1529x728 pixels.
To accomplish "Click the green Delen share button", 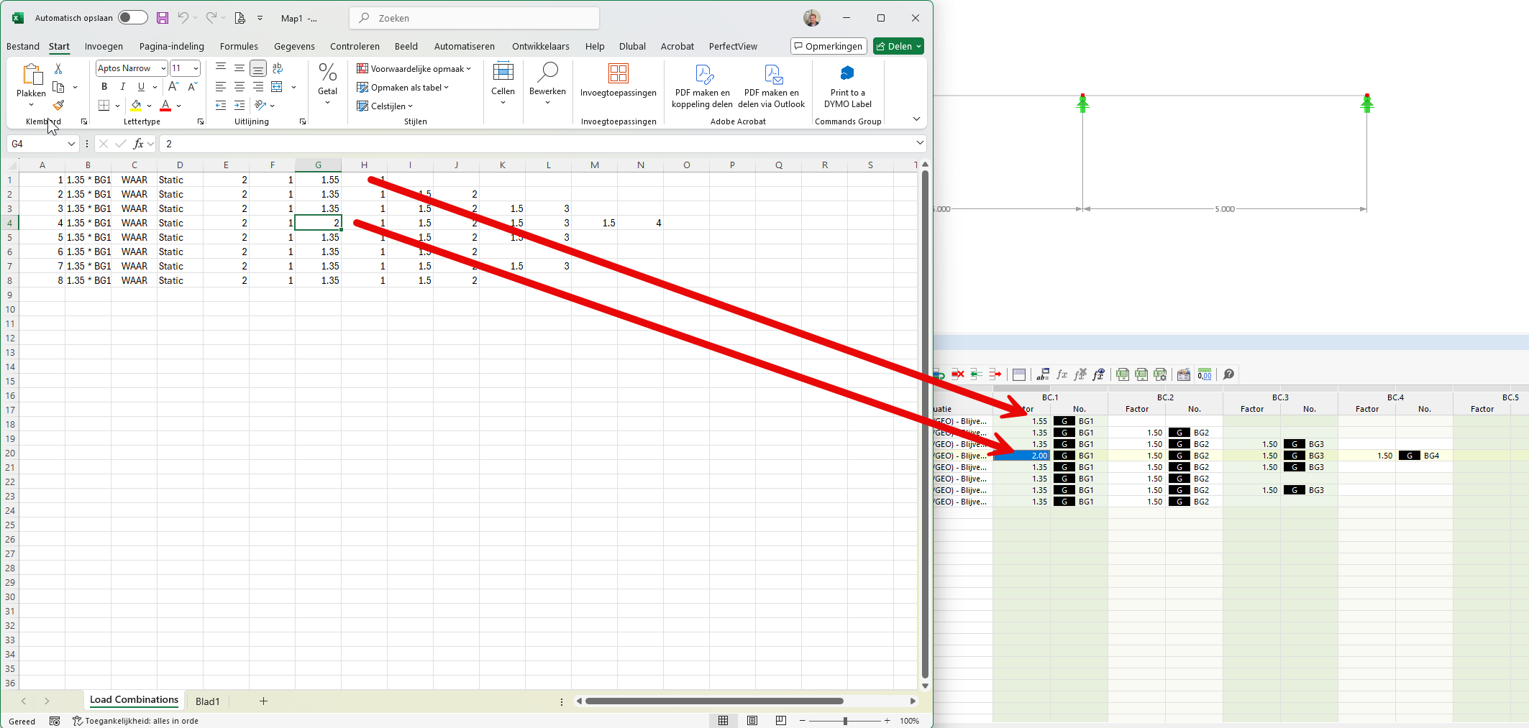I will pos(898,46).
